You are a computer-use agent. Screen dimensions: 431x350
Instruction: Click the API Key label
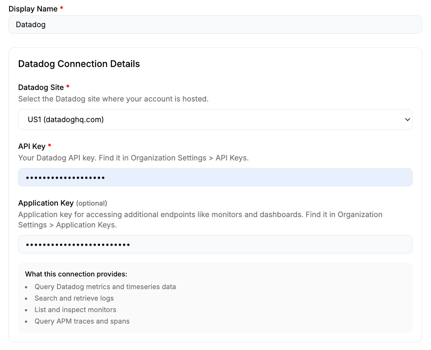pyautogui.click(x=32, y=146)
